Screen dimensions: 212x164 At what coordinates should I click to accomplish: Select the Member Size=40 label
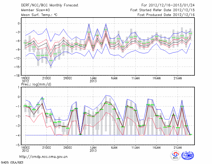pos(33,10)
